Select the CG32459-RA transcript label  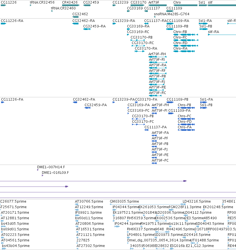pyautogui.click(x=95, y=26)
